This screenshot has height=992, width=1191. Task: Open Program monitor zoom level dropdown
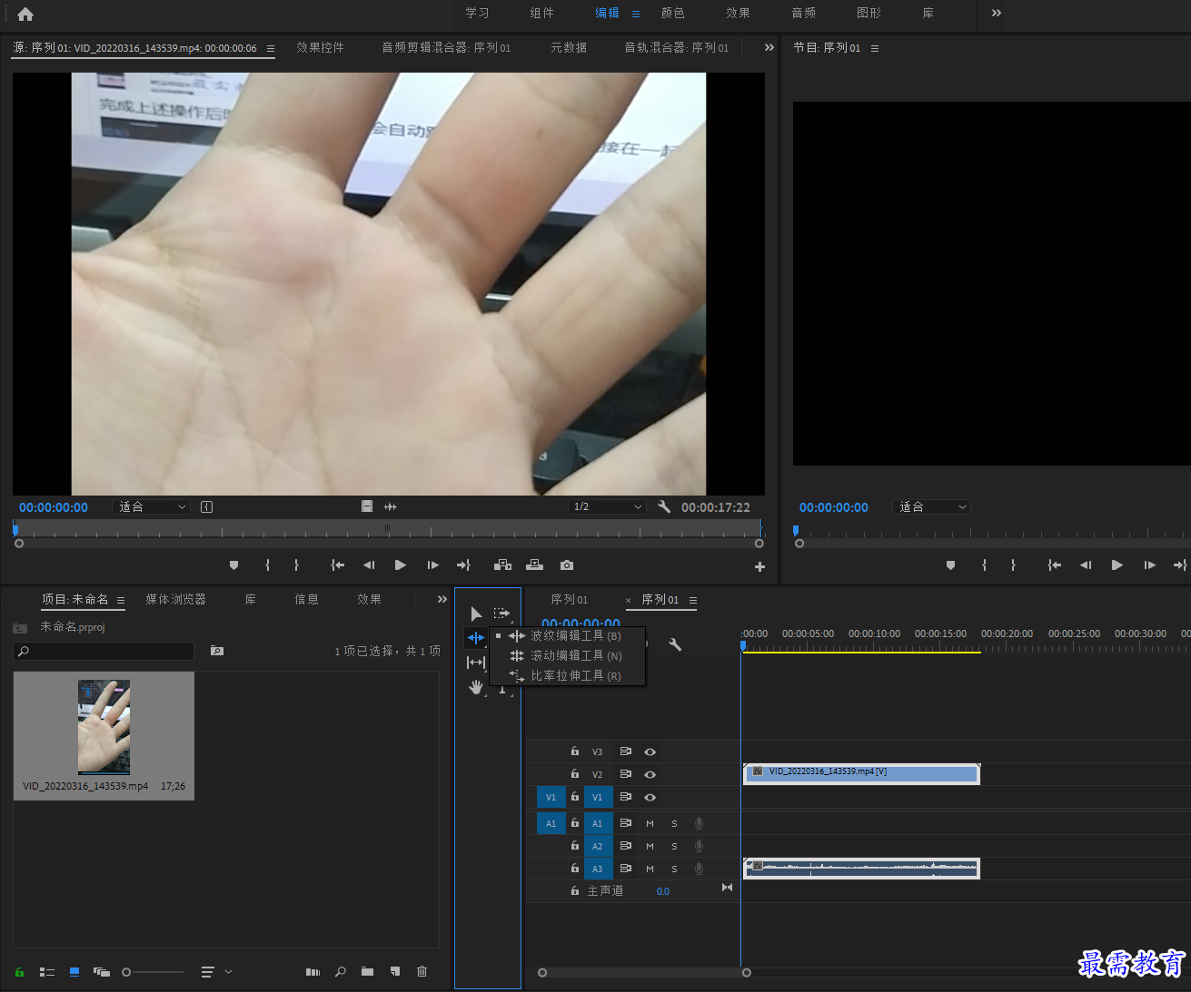[932, 507]
